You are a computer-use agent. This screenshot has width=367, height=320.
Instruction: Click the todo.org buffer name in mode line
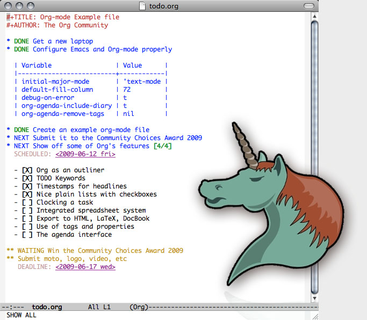click(x=47, y=307)
